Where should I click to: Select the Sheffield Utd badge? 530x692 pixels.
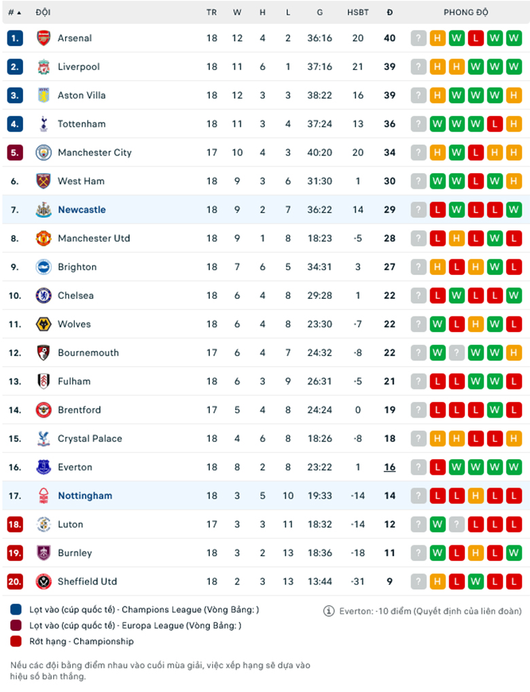point(43,581)
